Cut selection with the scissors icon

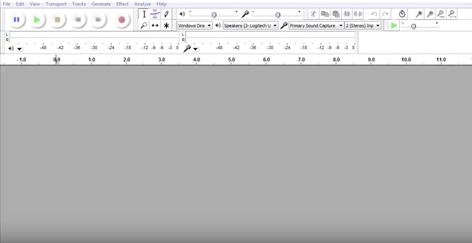point(314,14)
